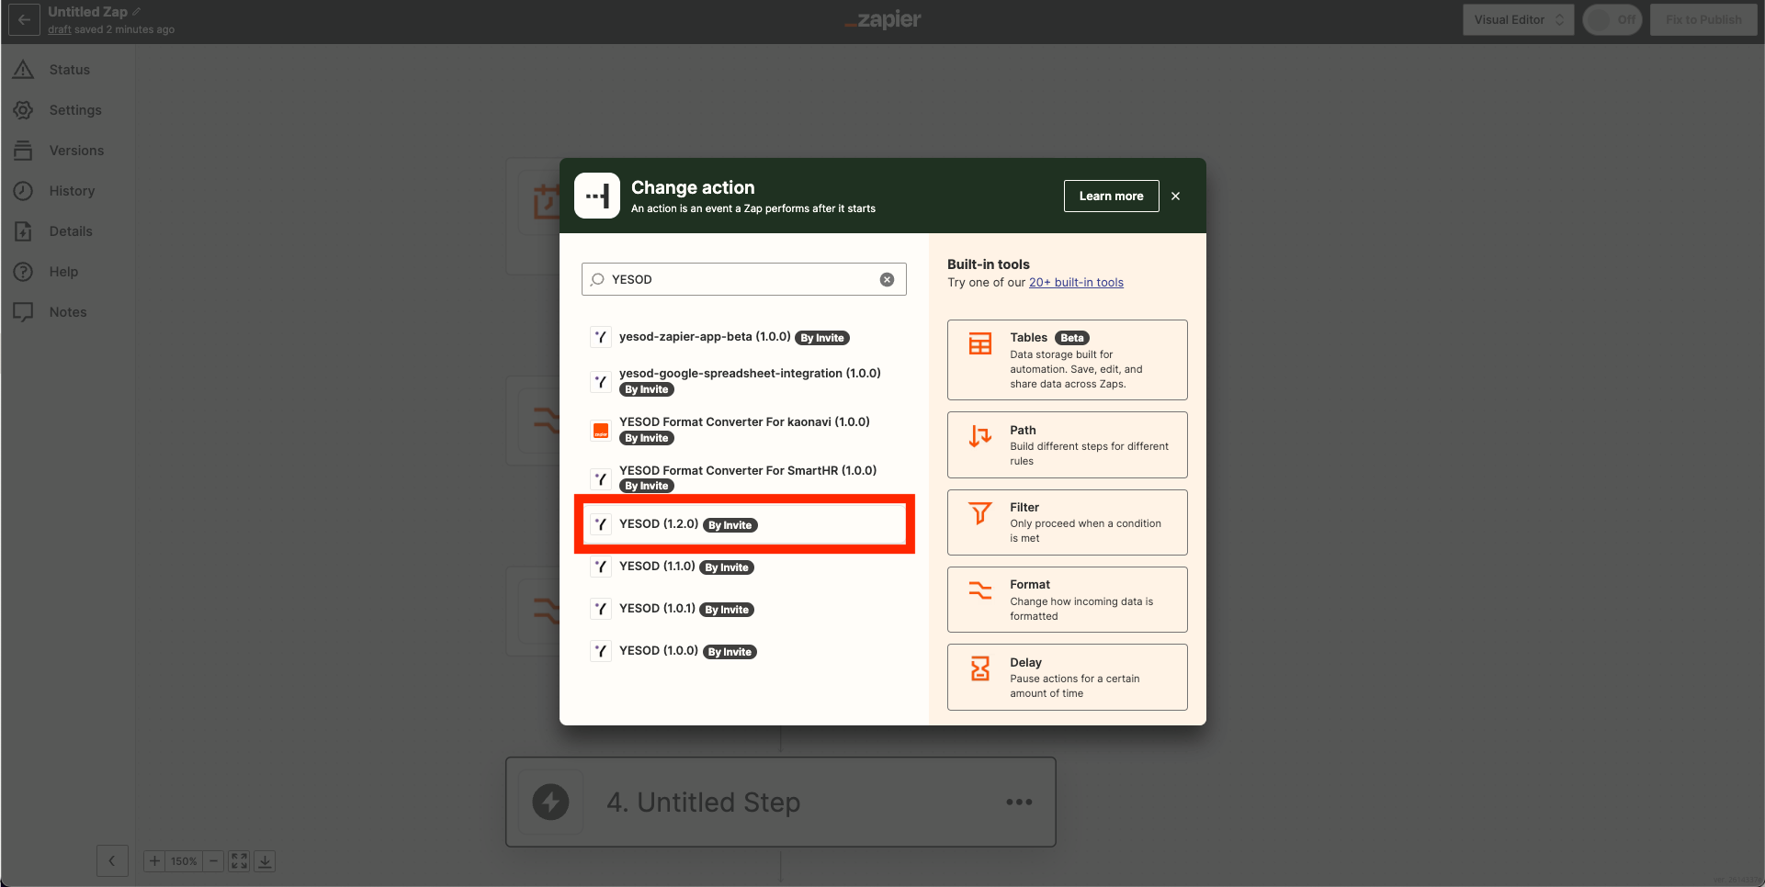Click the lightning bolt icon on step 4

[551, 802]
